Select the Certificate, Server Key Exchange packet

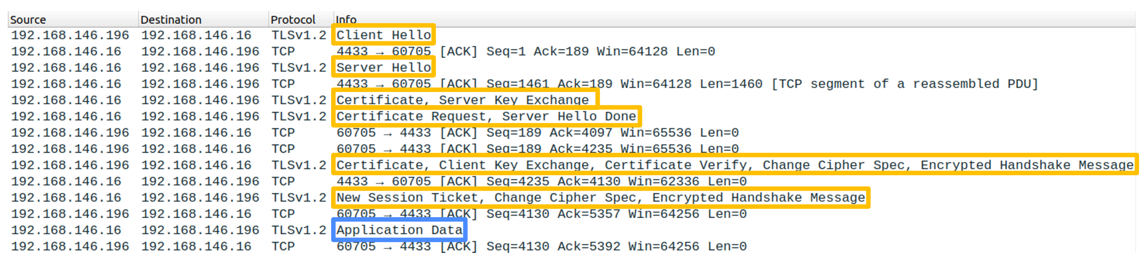click(x=463, y=100)
